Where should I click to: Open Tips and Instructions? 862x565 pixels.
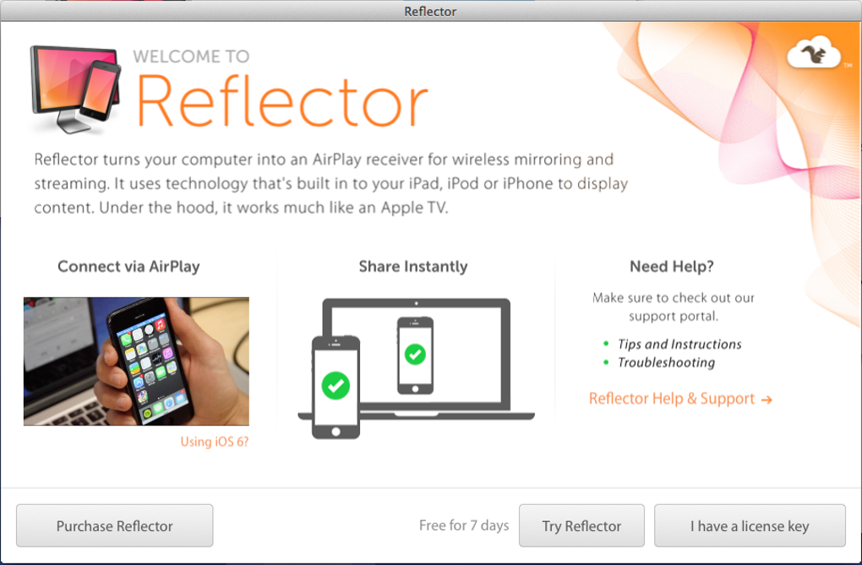(679, 344)
